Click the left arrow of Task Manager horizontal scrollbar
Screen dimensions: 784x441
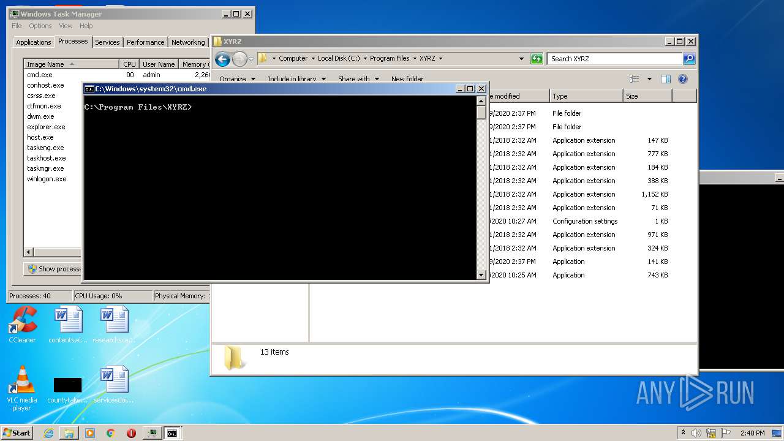(28, 252)
